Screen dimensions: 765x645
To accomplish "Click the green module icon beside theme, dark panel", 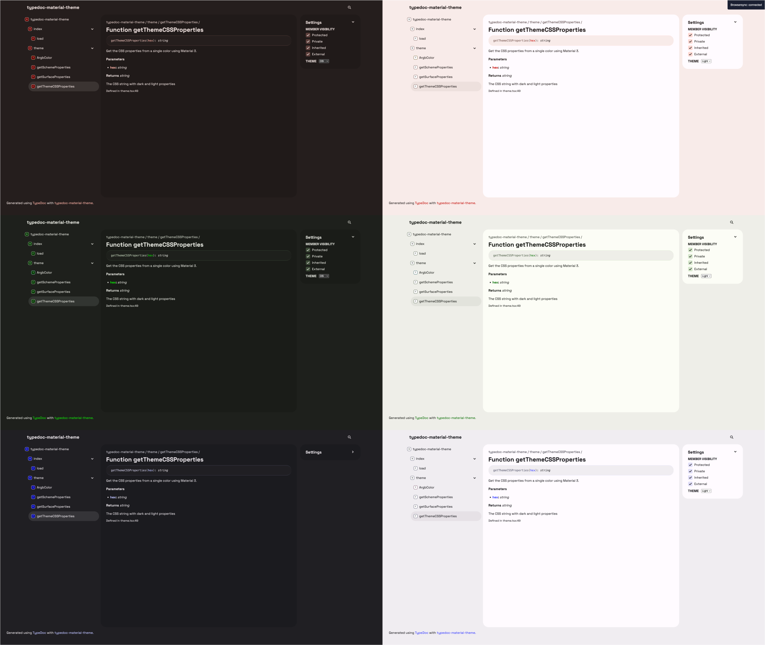I will [x=30, y=263].
